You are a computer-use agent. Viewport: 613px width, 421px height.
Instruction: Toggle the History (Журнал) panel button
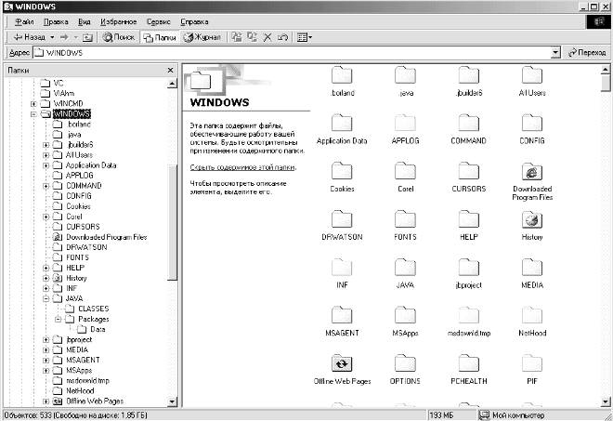coord(202,37)
